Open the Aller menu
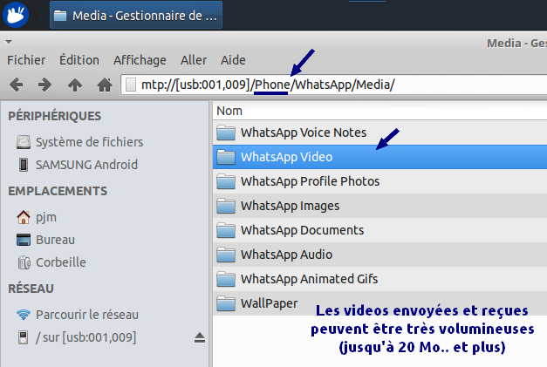 [x=194, y=60]
